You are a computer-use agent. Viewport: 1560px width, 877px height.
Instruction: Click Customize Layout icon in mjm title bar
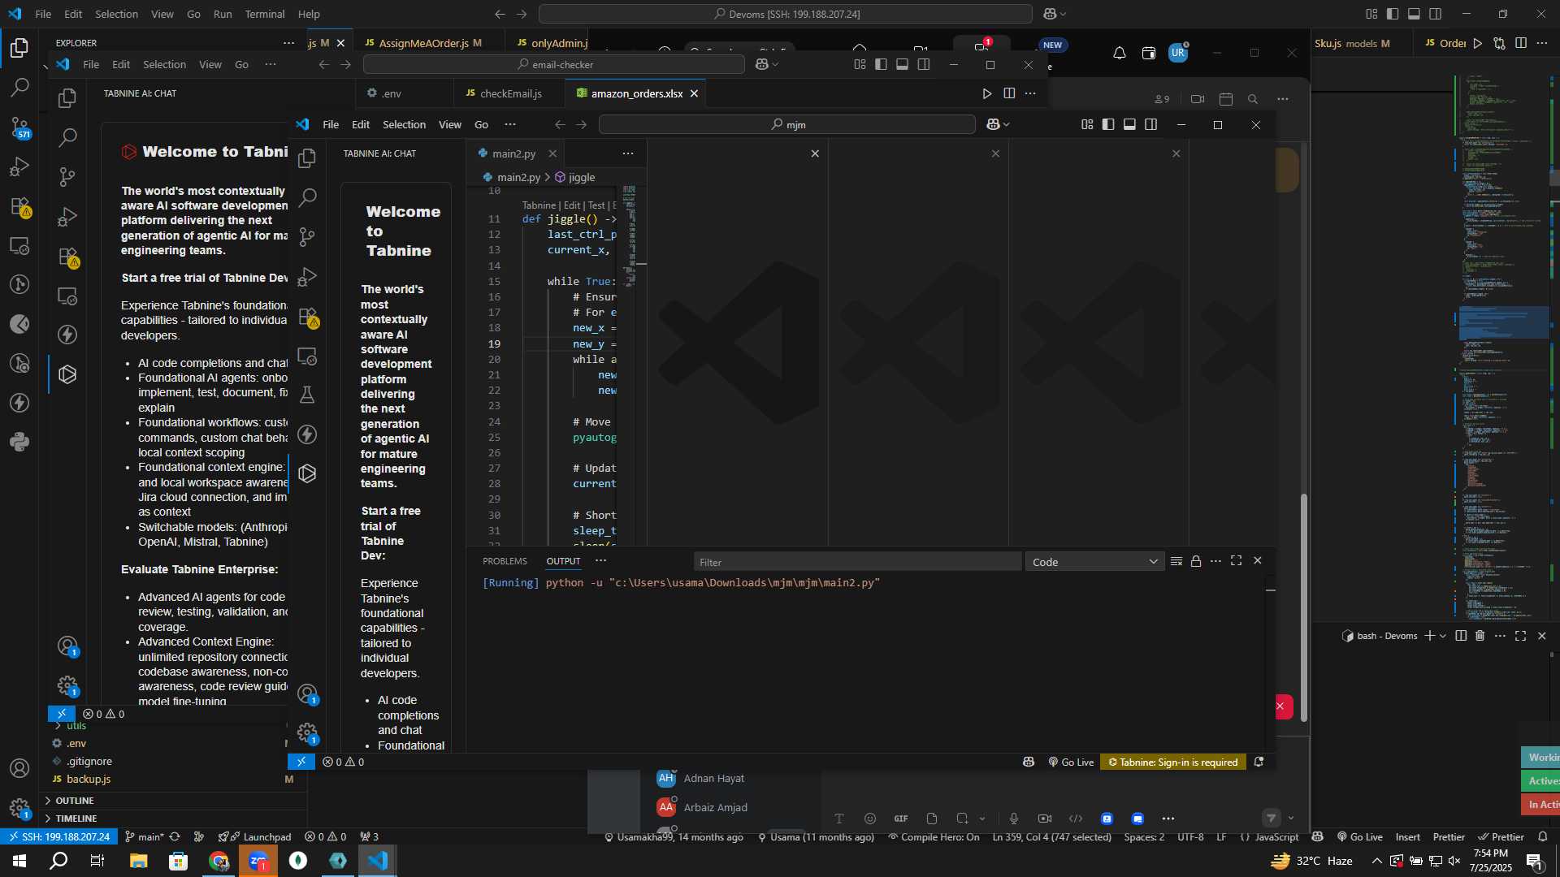coord(1087,124)
